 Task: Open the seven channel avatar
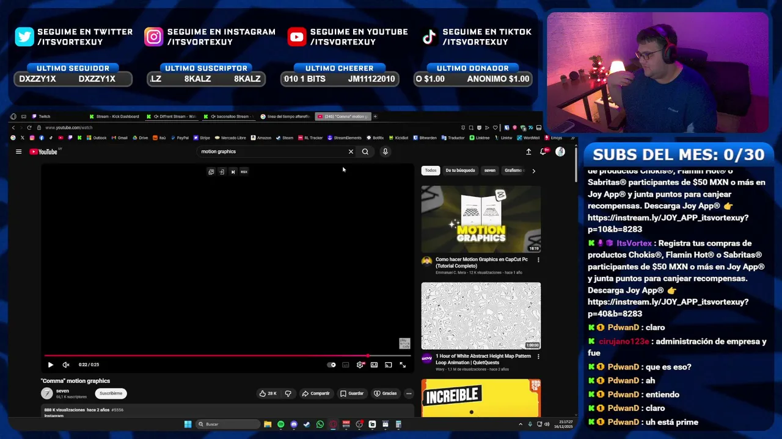(x=47, y=394)
